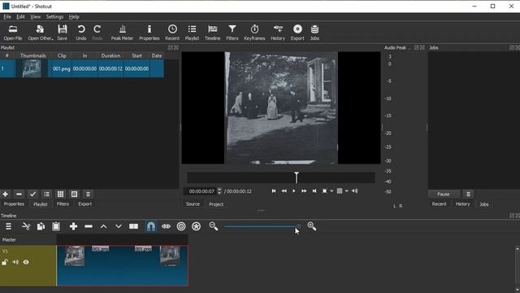
Task: Open the Recent panel from toolbar
Action: point(172,33)
